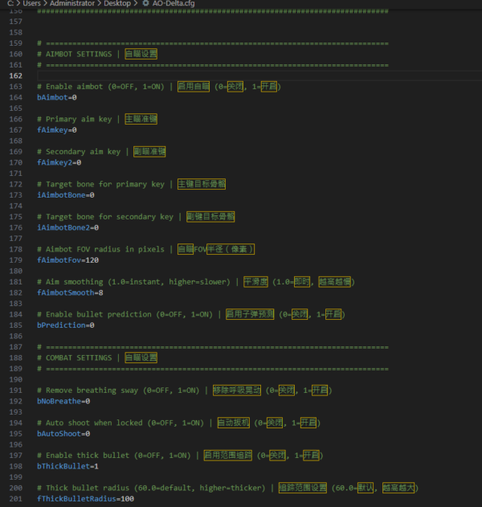
Task: Click the gear file icon beside AO-Delta.cfg
Action: coord(145,4)
